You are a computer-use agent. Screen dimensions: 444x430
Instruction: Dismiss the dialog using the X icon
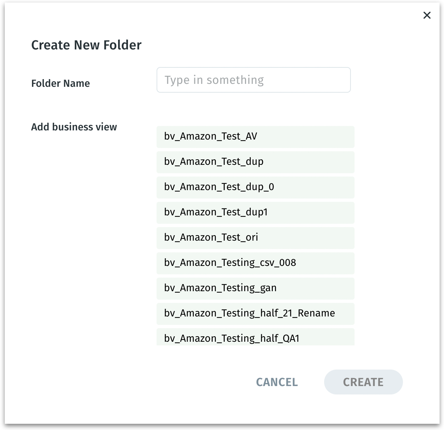[427, 15]
